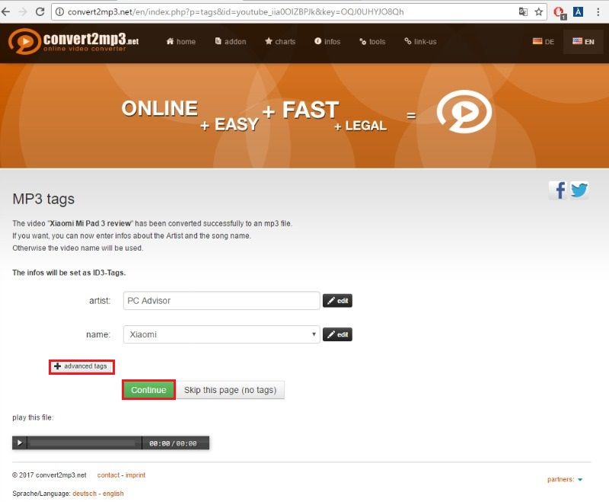Viewport: 609px width, 502px height.
Task: Share on Facebook icon
Action: (x=558, y=190)
